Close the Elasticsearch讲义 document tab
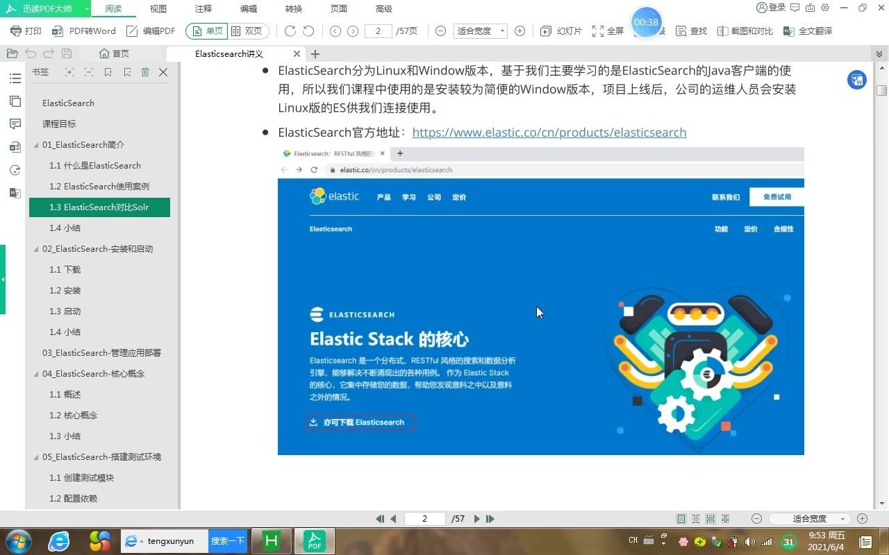 point(297,53)
